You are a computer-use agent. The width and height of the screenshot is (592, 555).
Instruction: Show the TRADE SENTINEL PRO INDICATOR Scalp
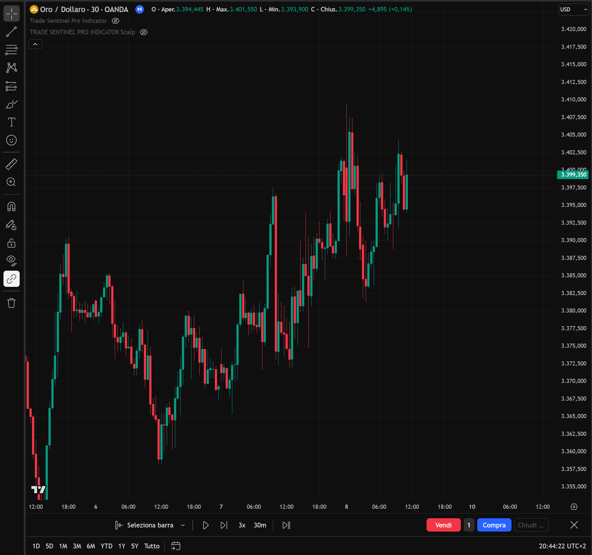(x=144, y=32)
